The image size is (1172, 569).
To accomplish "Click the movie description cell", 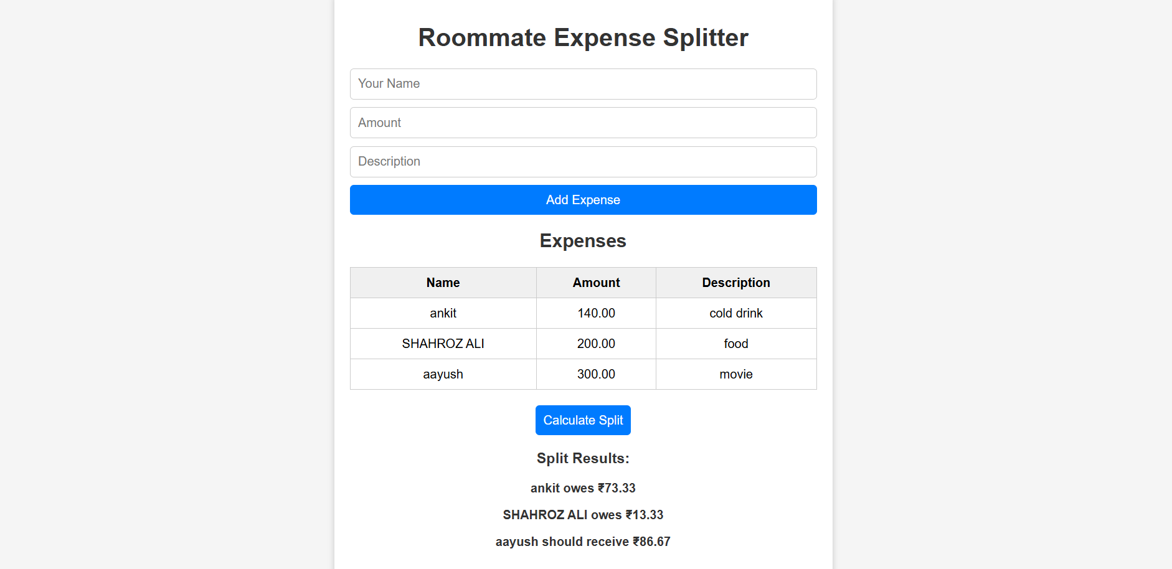I will 735,374.
